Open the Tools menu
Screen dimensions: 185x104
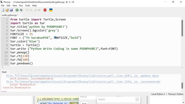pos(27,5)
